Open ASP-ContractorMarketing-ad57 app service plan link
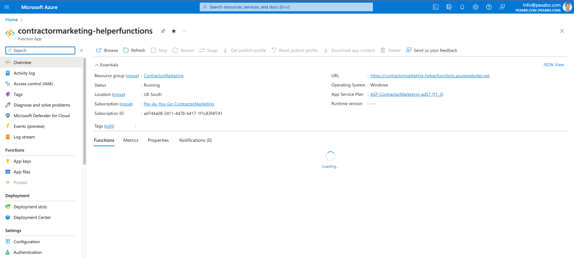The width and height of the screenshot is (574, 259). tap(407, 94)
